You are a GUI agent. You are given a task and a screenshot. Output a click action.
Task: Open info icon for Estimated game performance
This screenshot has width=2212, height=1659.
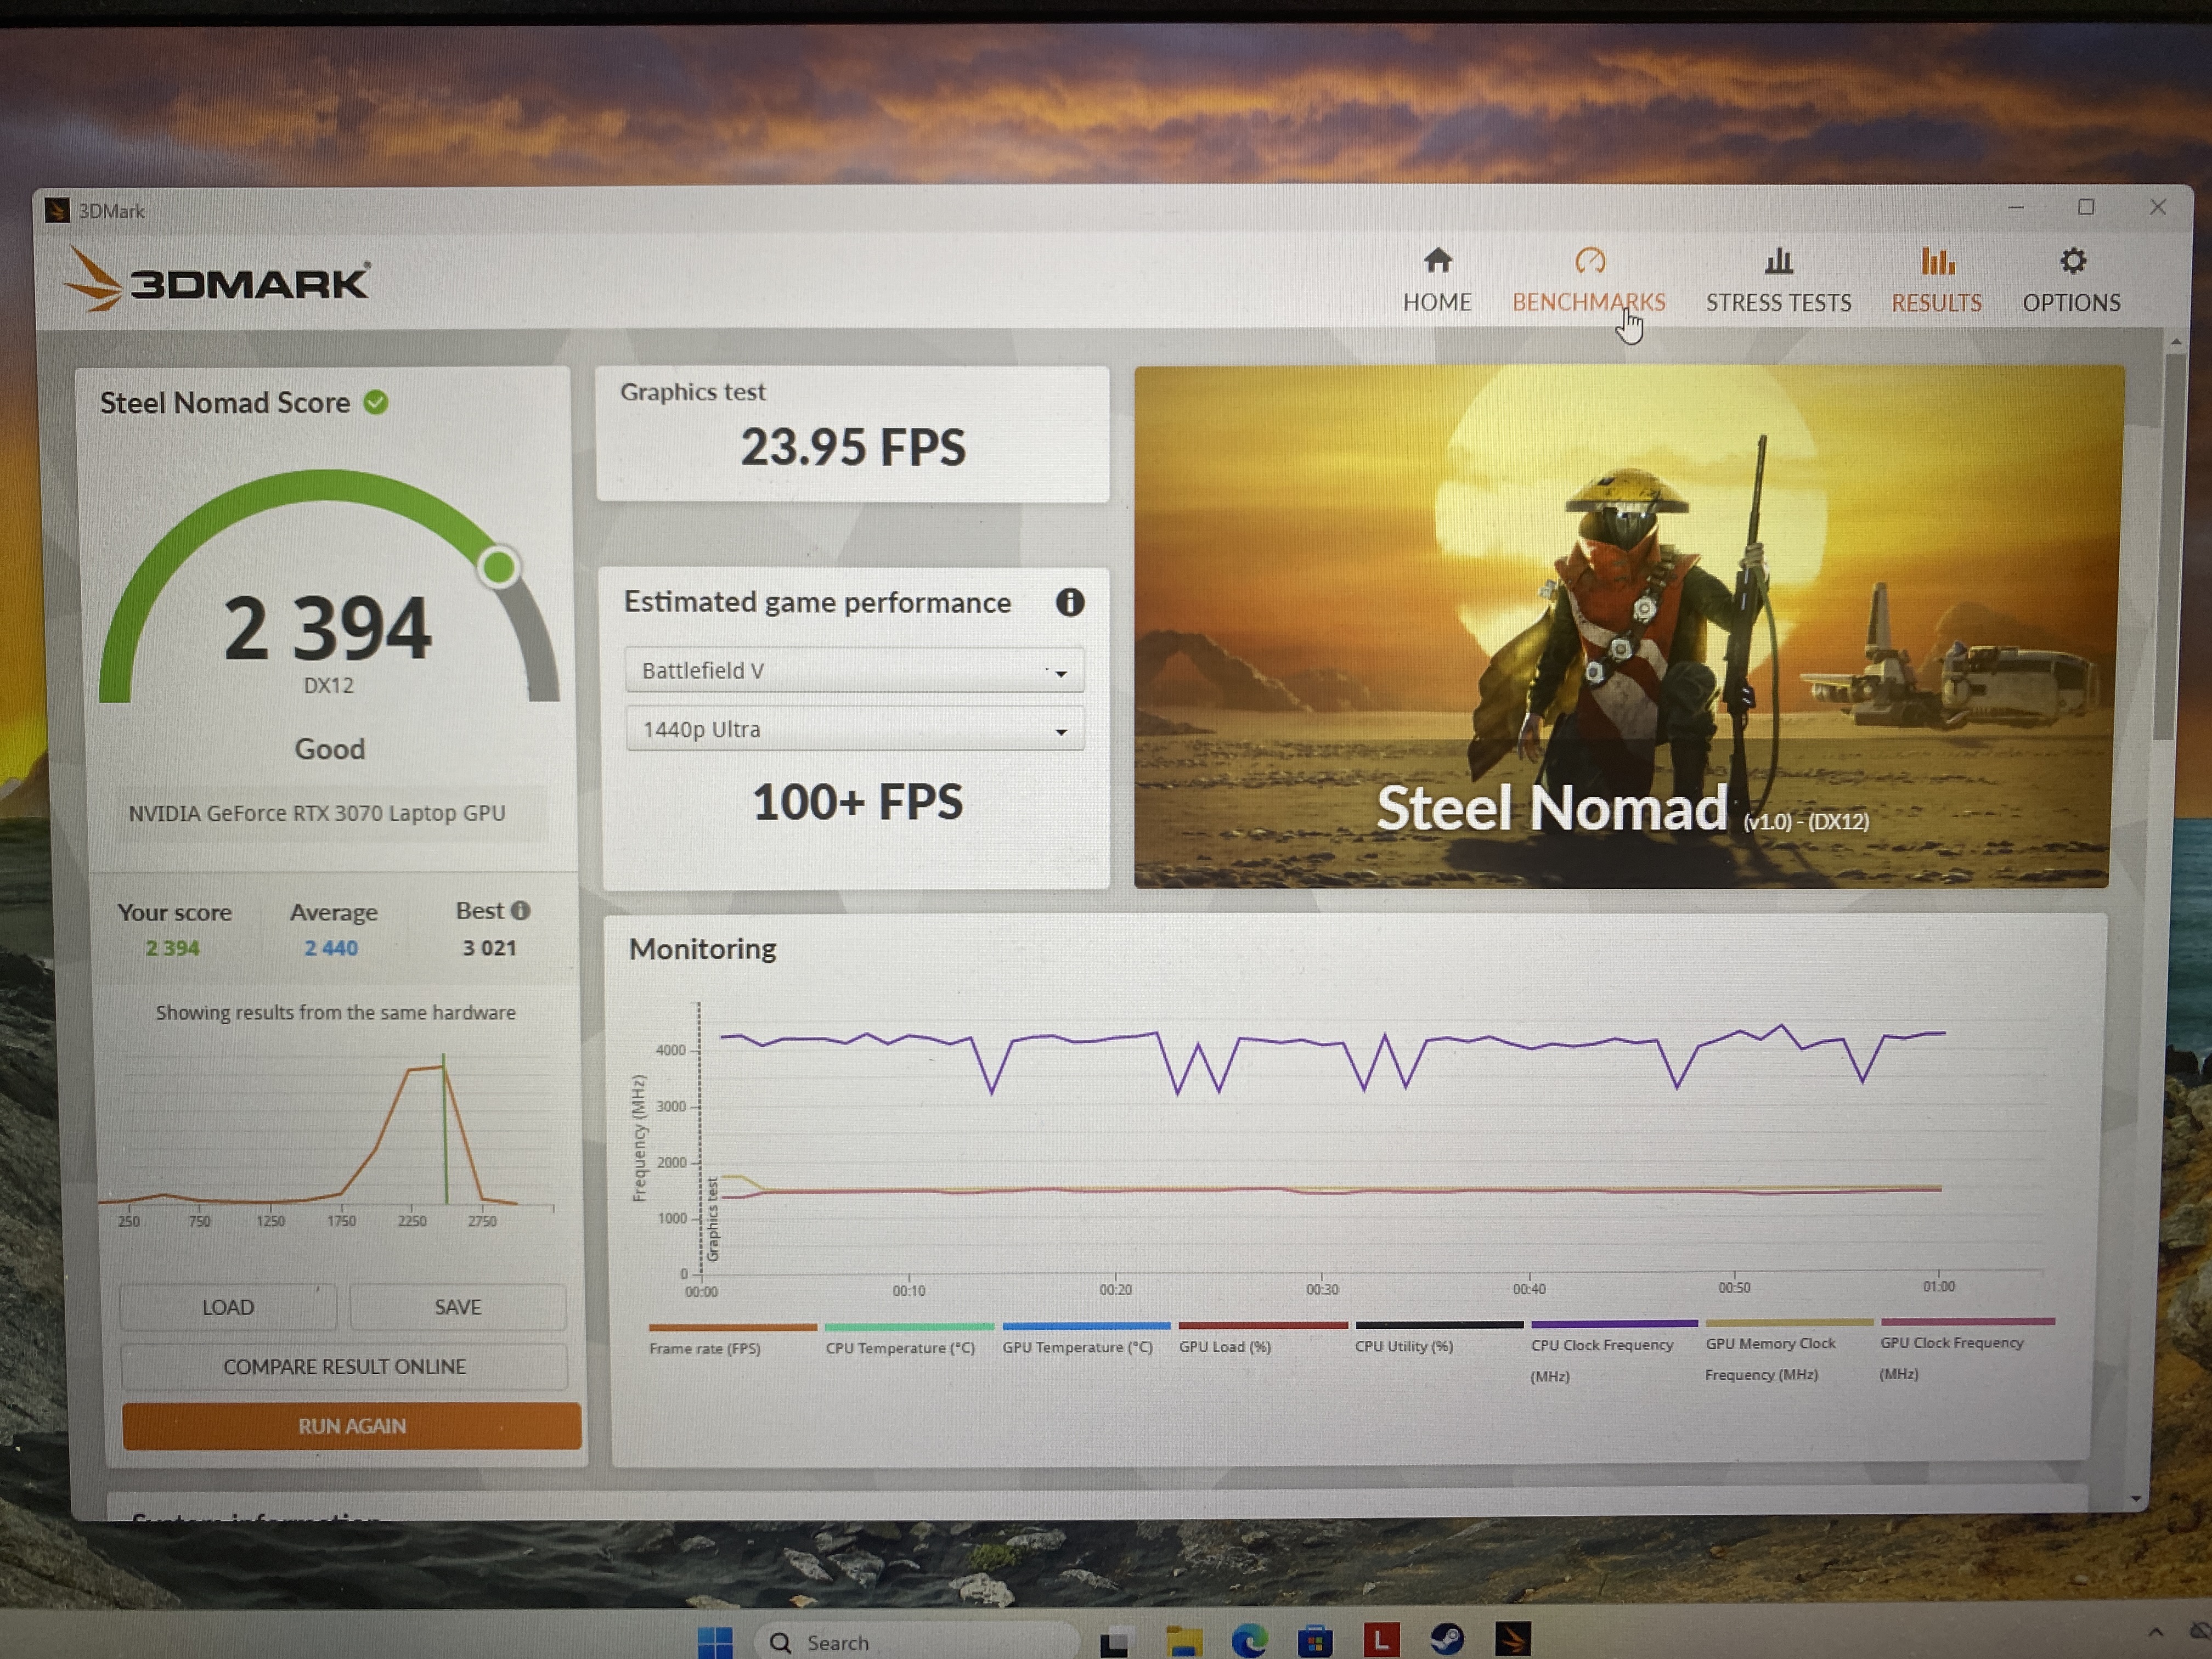[1070, 602]
